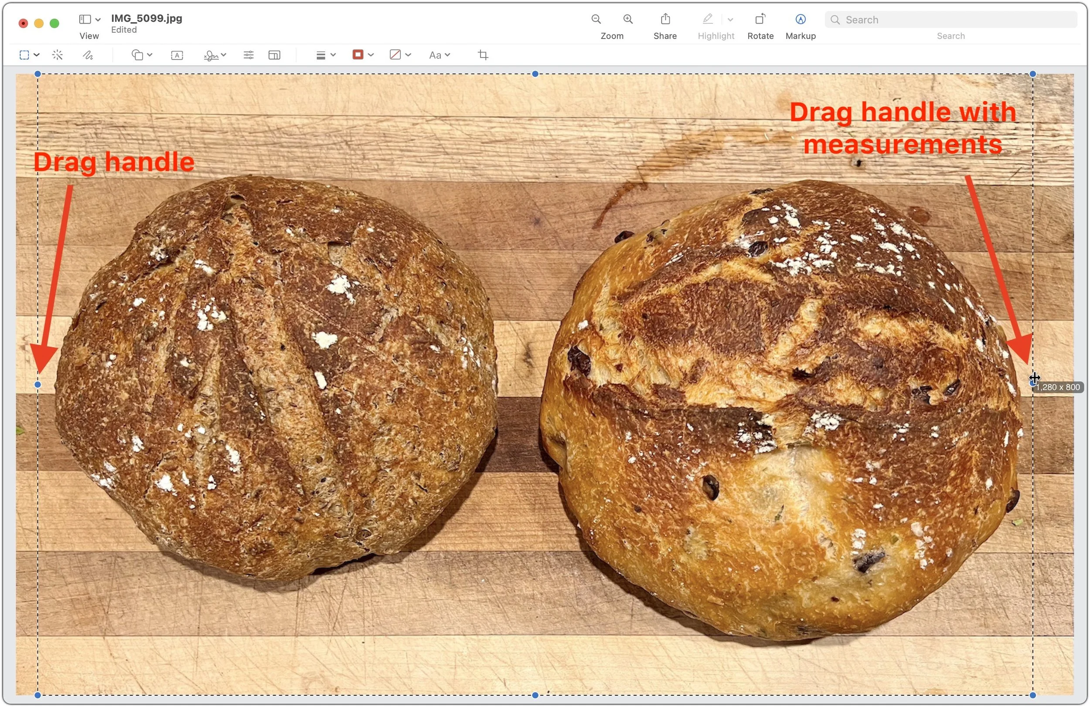Zoom in using the plus magnifier
This screenshot has width=1090, height=707.
[x=628, y=19]
